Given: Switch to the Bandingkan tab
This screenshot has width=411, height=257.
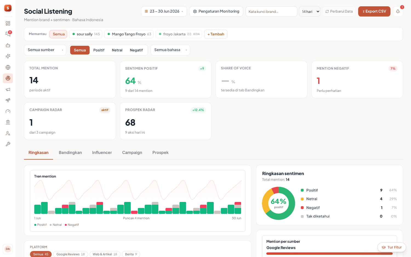Looking at the screenshot, I should 70,153.
